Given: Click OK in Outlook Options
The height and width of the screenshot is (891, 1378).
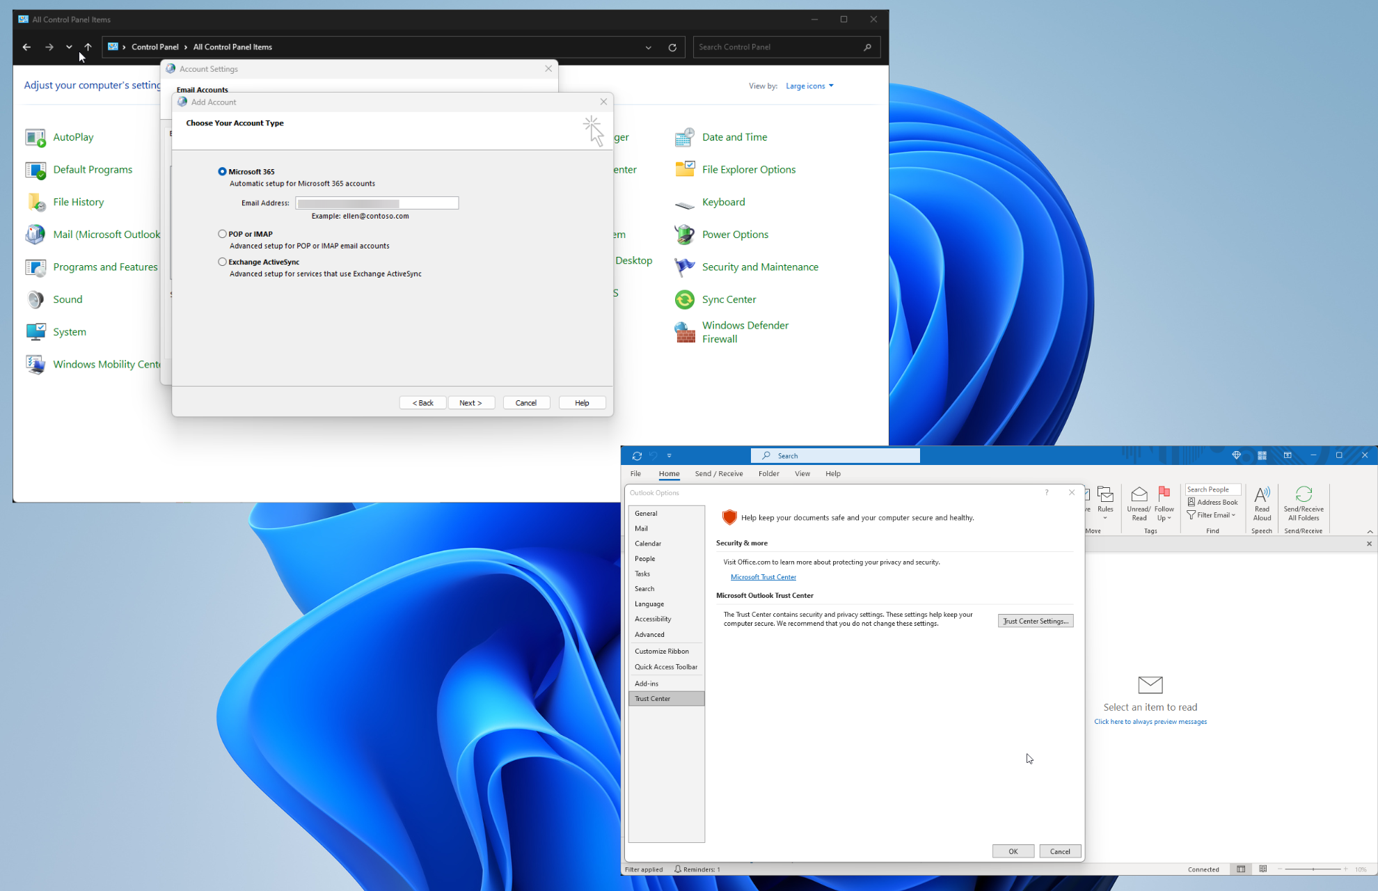Looking at the screenshot, I should coord(1013,851).
